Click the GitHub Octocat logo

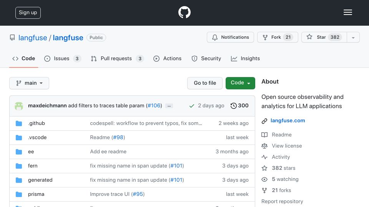coord(184,12)
